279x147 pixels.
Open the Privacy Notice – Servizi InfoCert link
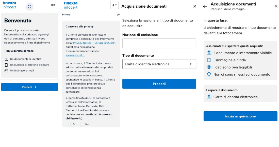94,43
